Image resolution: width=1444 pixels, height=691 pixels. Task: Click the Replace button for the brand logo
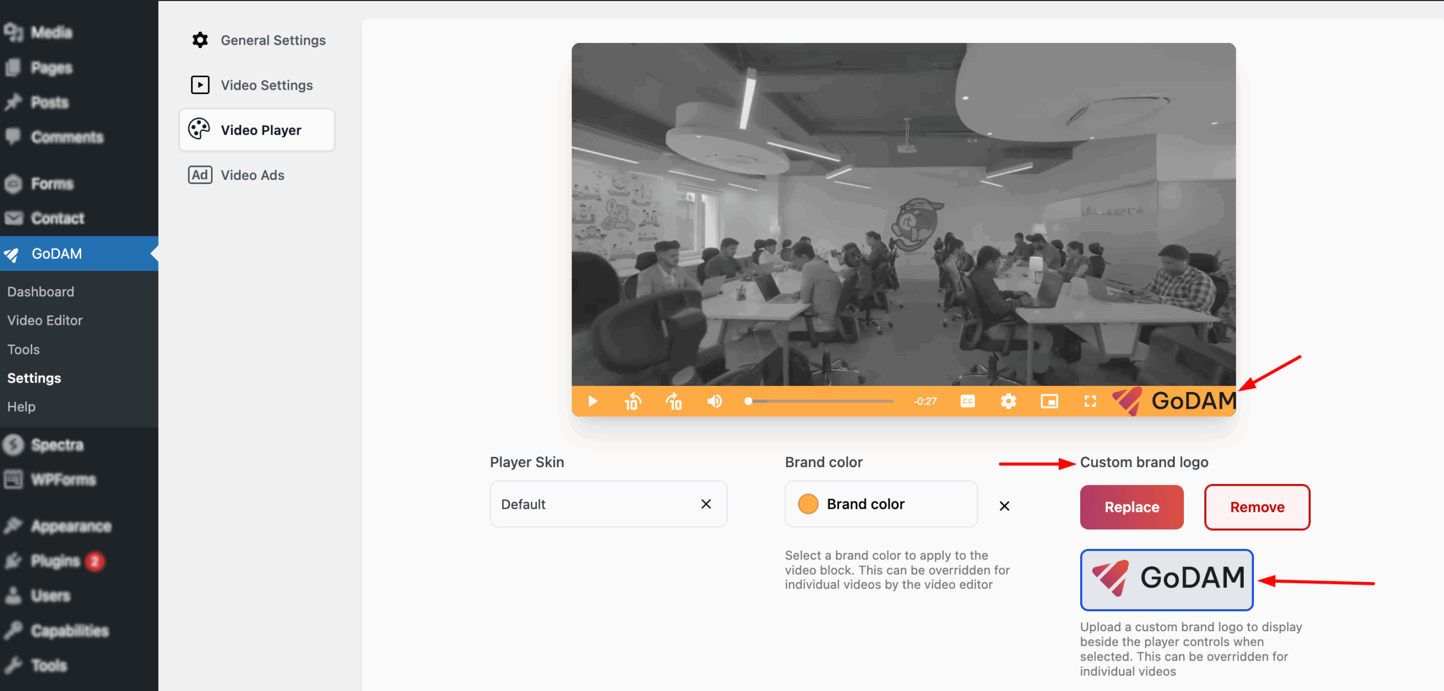pos(1131,507)
